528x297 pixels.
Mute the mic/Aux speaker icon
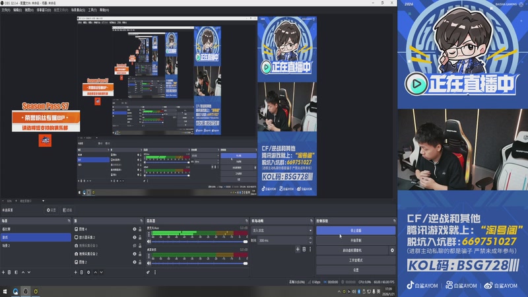coord(149,242)
